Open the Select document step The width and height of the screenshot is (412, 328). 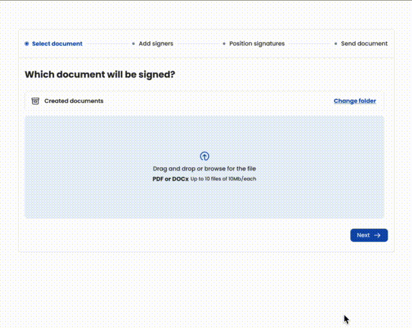[x=57, y=44]
